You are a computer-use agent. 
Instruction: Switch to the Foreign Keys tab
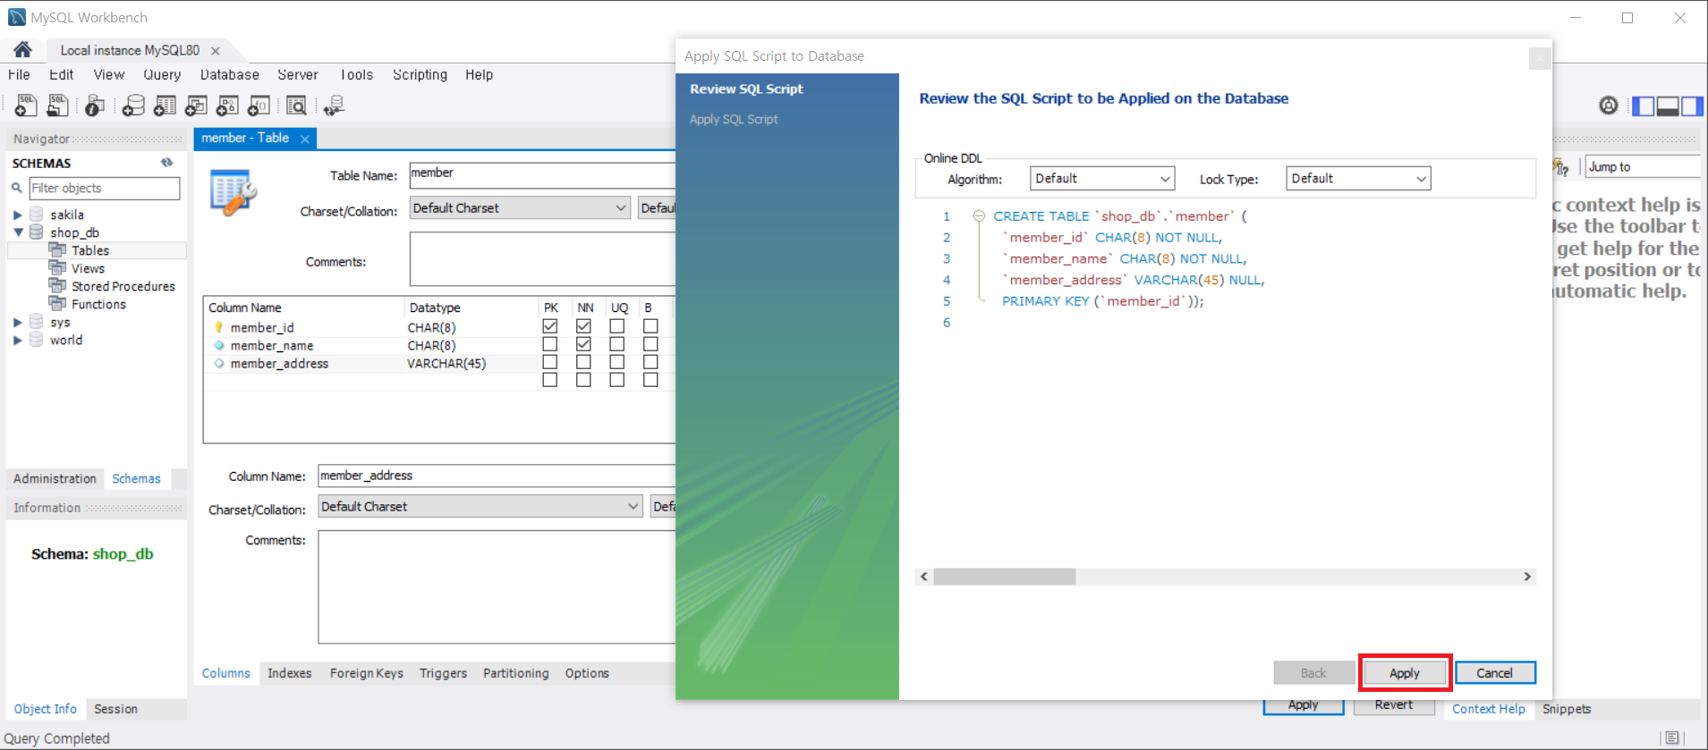pos(367,673)
